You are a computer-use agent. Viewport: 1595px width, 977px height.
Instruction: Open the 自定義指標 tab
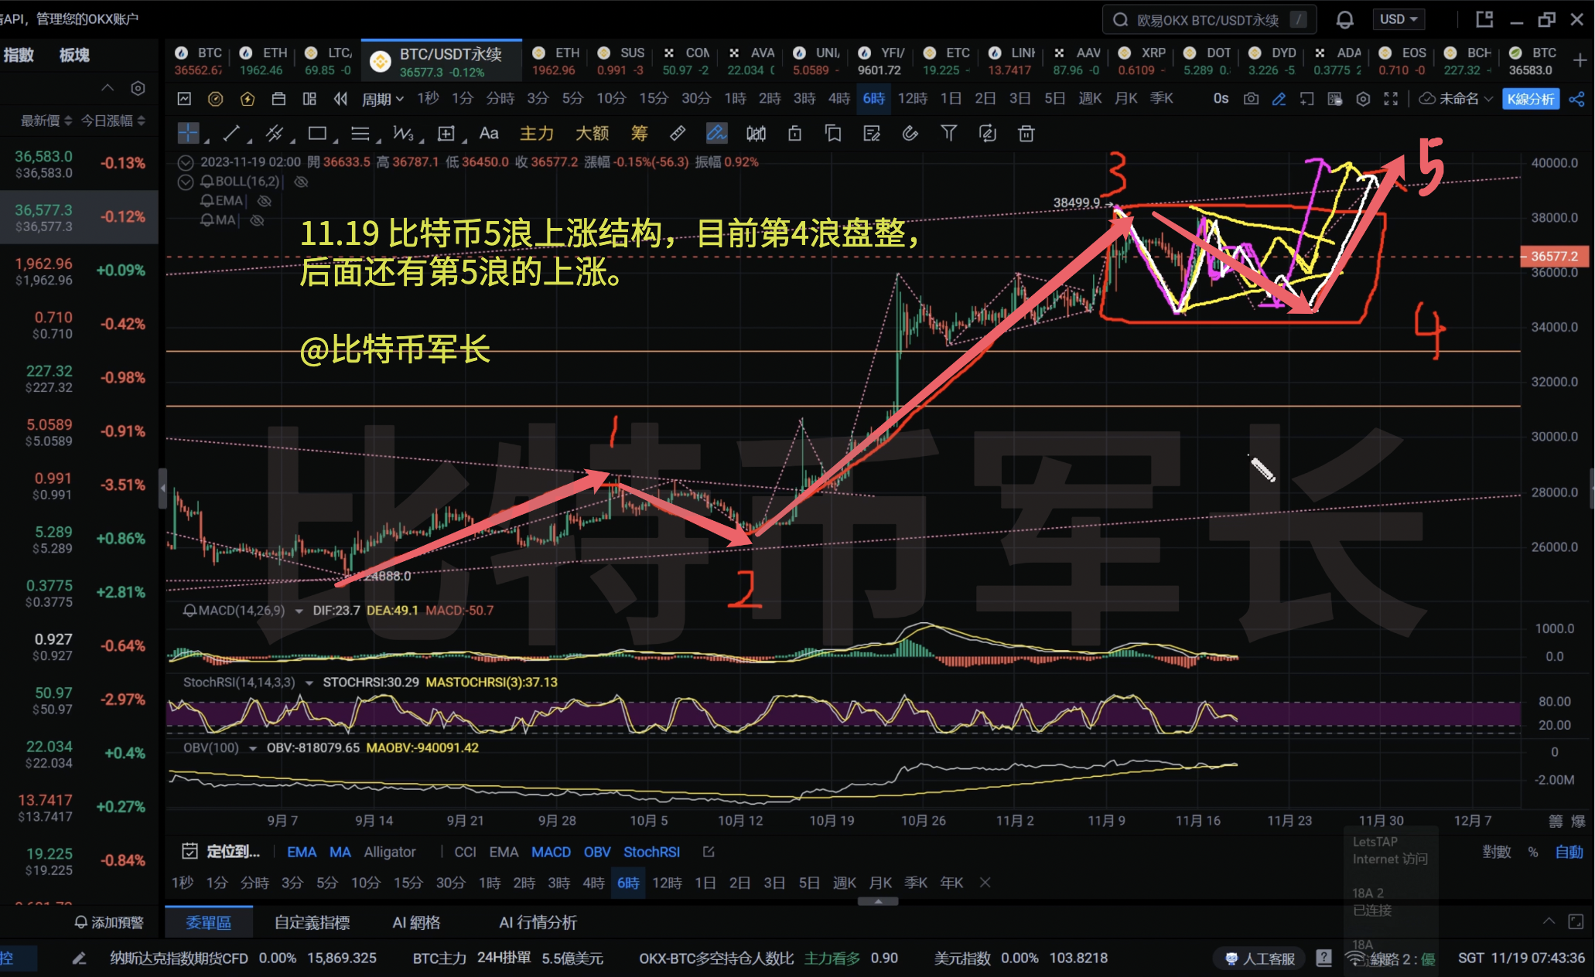(x=312, y=922)
